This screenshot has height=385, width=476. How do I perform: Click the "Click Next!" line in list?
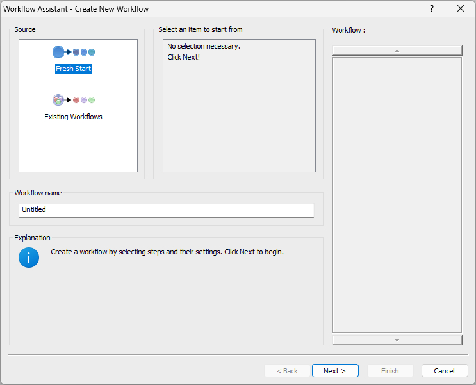pyautogui.click(x=183, y=57)
